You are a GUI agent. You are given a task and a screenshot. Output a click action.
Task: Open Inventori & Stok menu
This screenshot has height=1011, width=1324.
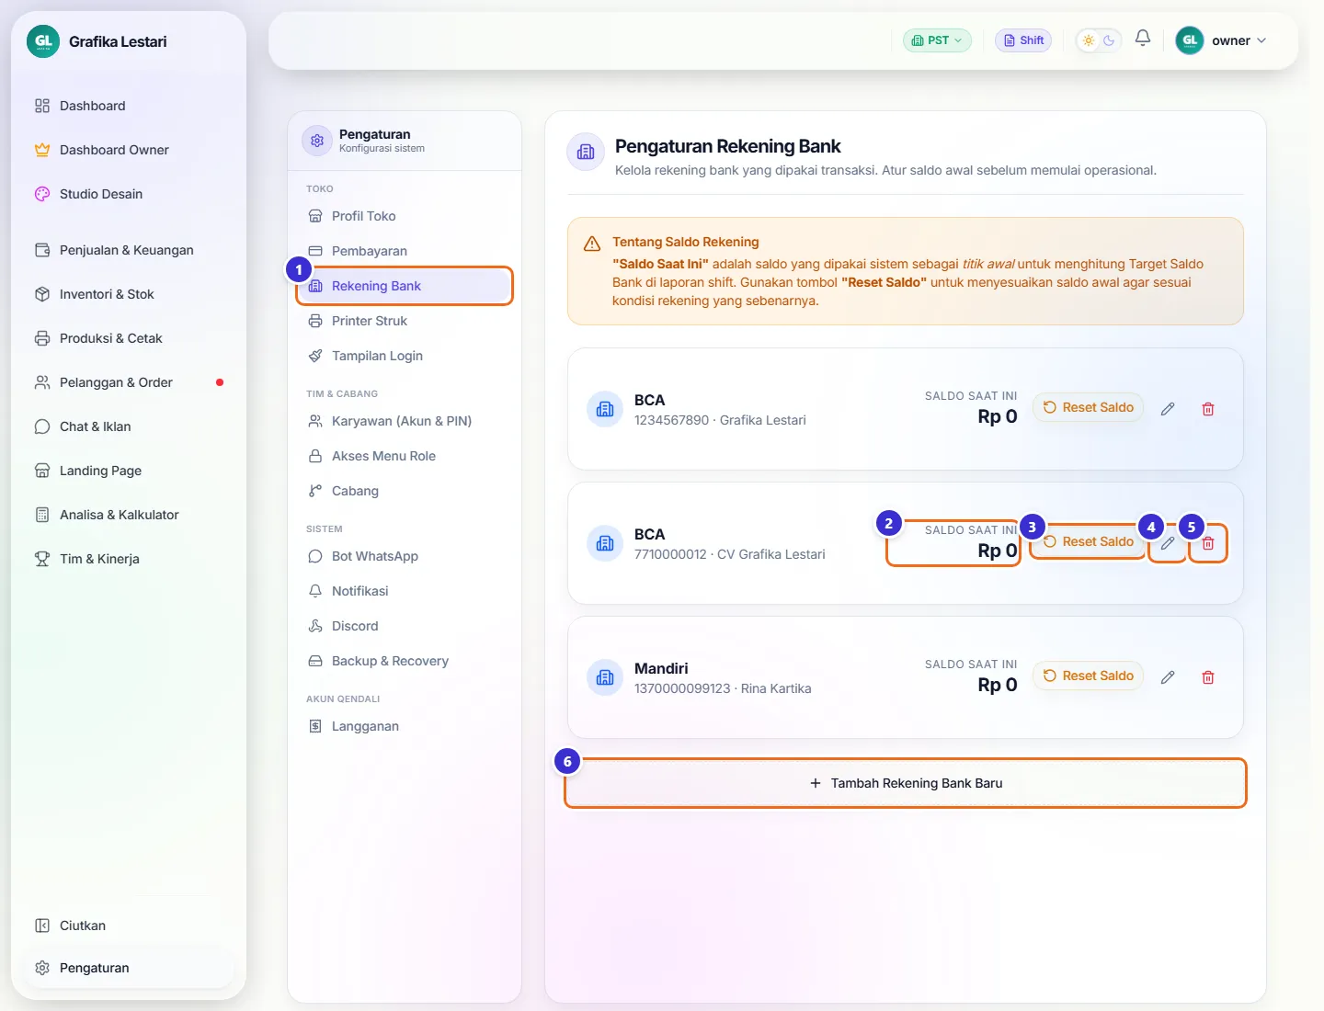129,294
